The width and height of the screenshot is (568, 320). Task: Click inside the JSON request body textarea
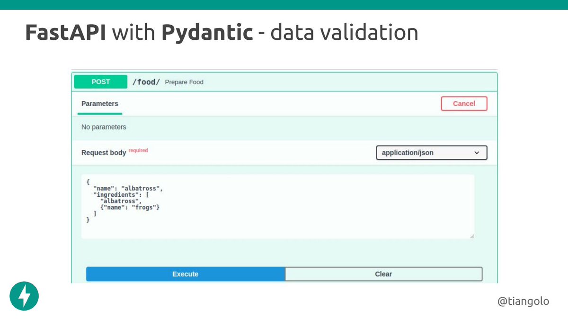278,206
